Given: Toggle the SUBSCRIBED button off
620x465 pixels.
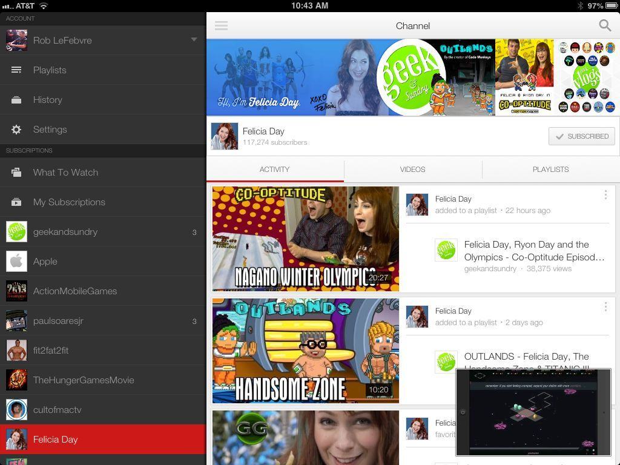Looking at the screenshot, I should tap(581, 136).
